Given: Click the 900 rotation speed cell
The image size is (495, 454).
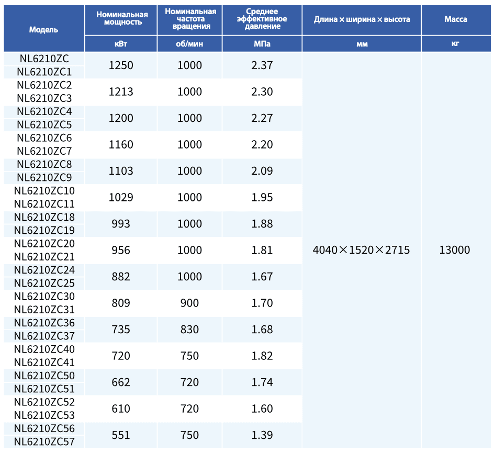Looking at the screenshot, I should (190, 303).
